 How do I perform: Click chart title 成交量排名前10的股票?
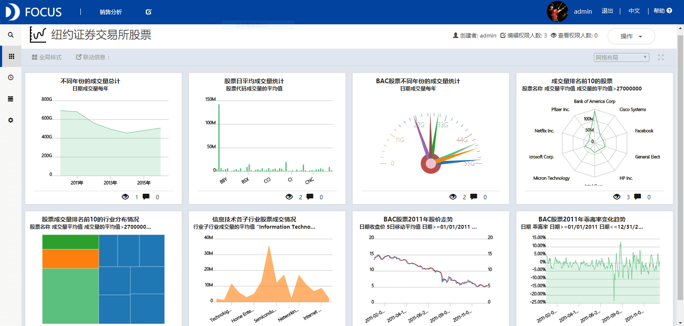click(x=582, y=81)
